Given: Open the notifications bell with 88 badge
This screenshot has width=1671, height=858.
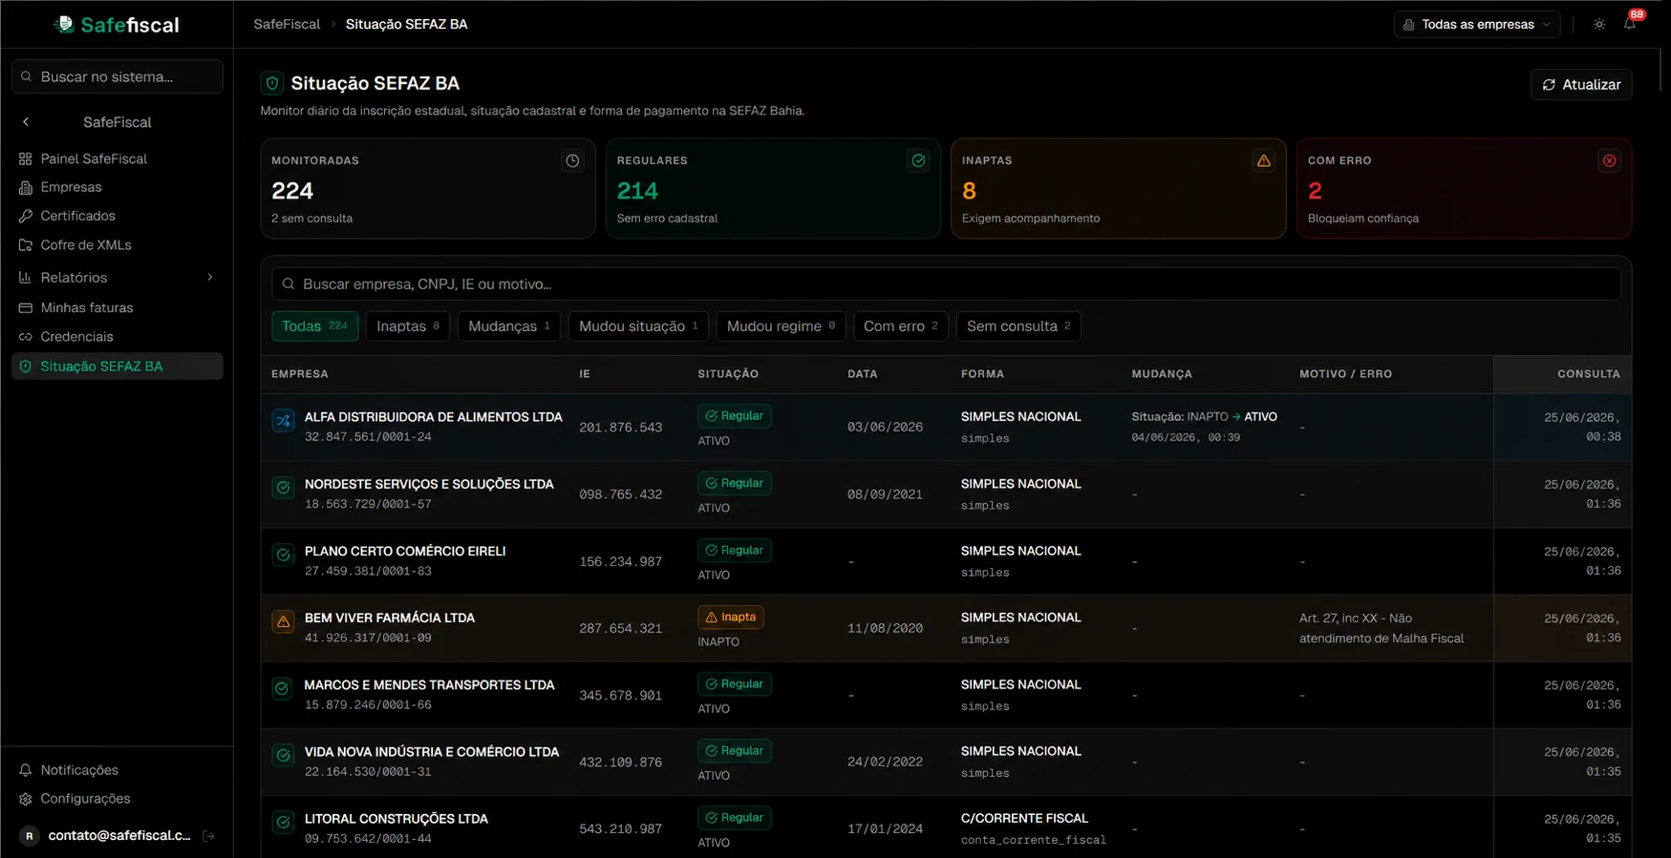Looking at the screenshot, I should [1630, 24].
